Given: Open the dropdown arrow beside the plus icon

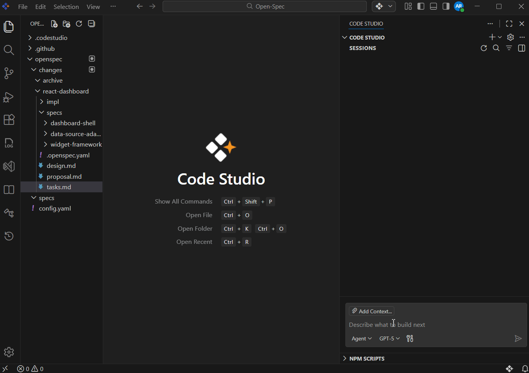Looking at the screenshot, I should (x=500, y=37).
